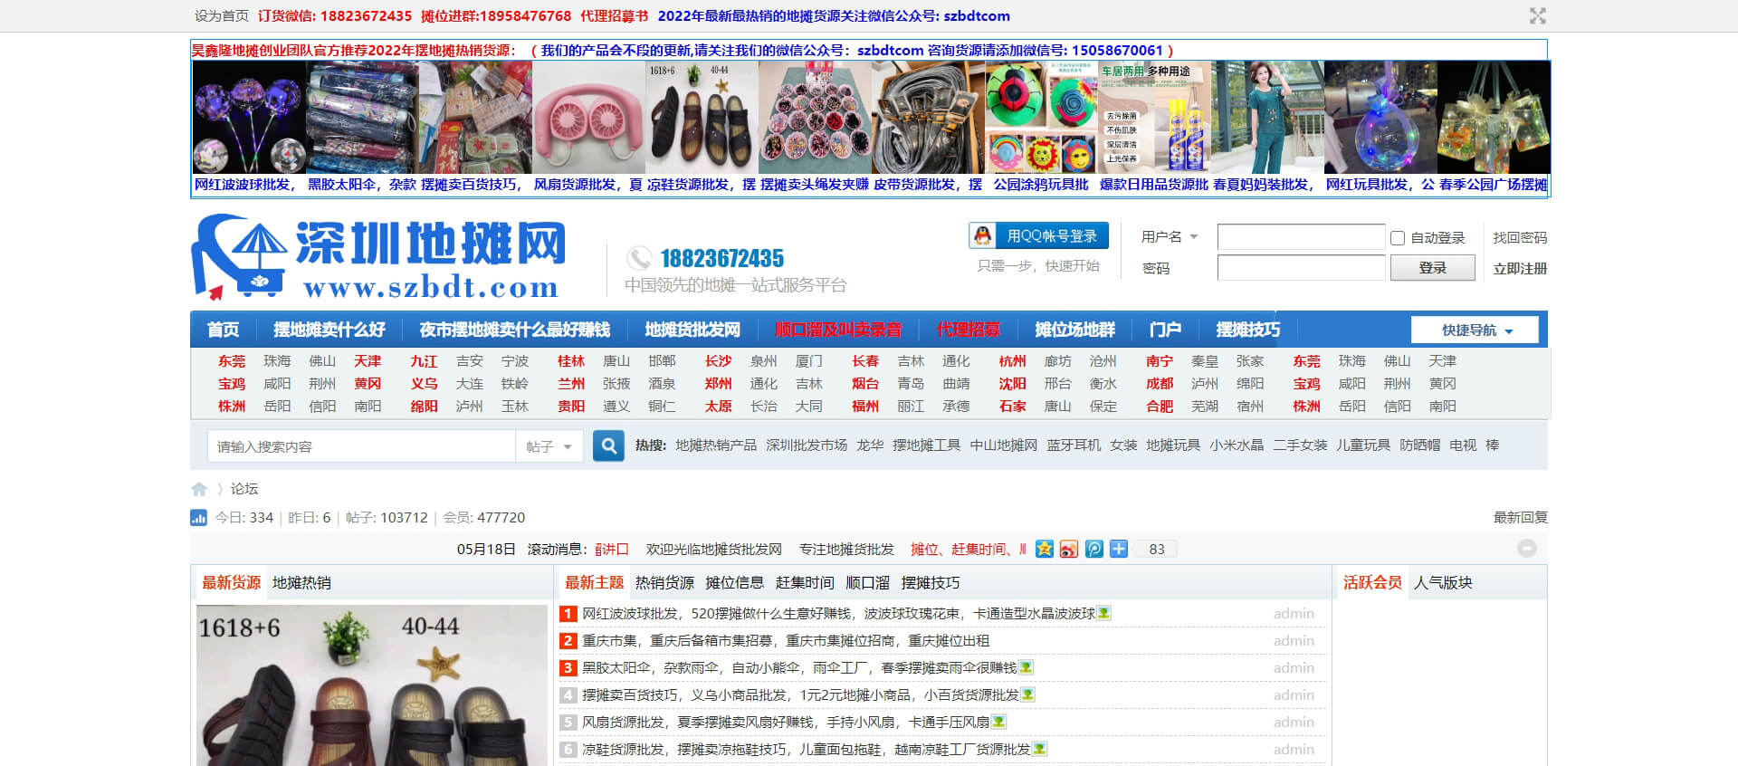
Task: Open the 摊位场地群 nav item
Action: (1074, 330)
